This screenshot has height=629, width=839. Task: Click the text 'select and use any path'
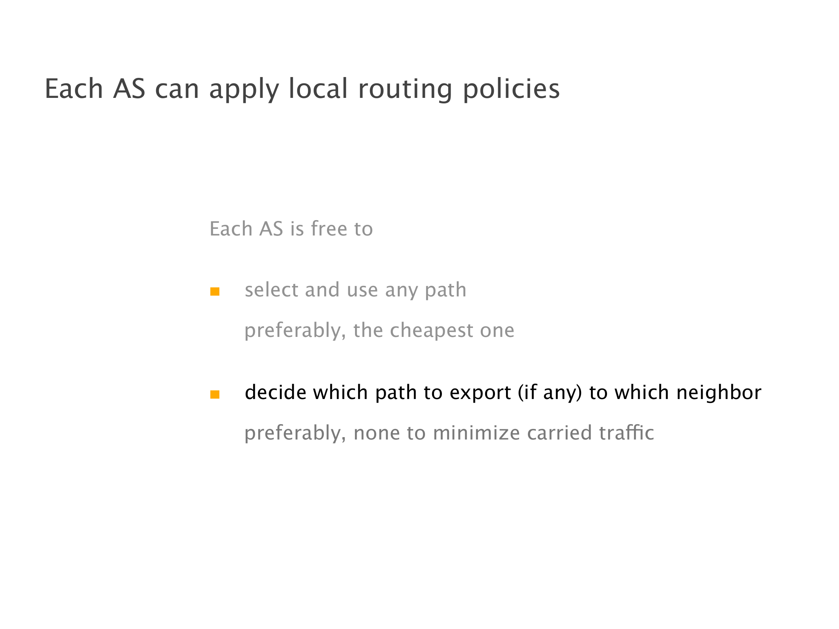(x=355, y=290)
